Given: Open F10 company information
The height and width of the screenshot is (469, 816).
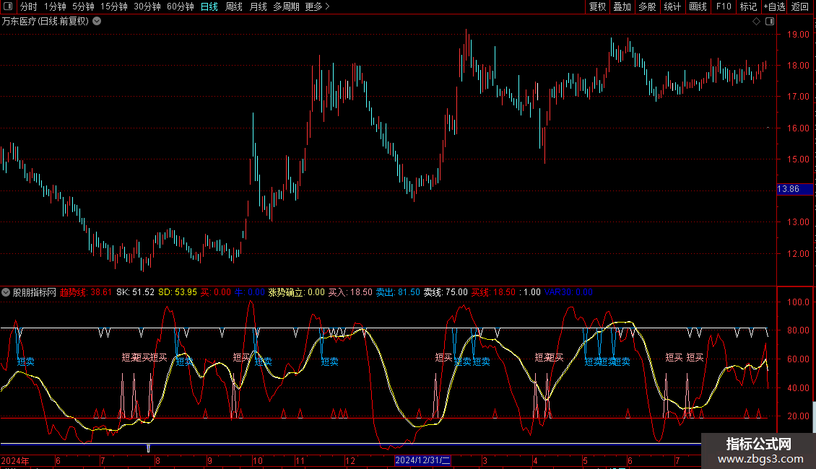Looking at the screenshot, I should (x=724, y=6).
